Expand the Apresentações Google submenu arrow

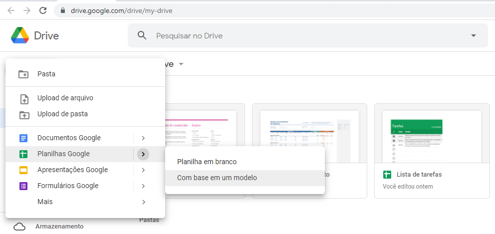pyautogui.click(x=143, y=170)
